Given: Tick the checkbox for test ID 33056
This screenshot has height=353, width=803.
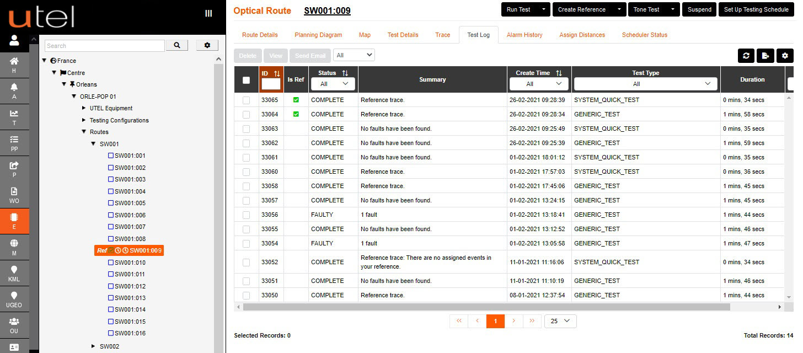Looking at the screenshot, I should [x=246, y=215].
